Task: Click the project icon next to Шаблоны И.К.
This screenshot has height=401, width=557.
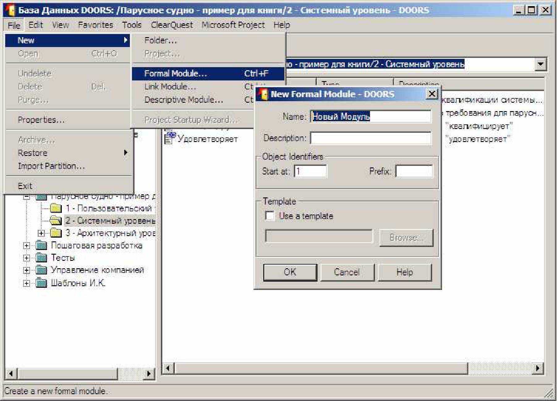Action: (x=41, y=283)
